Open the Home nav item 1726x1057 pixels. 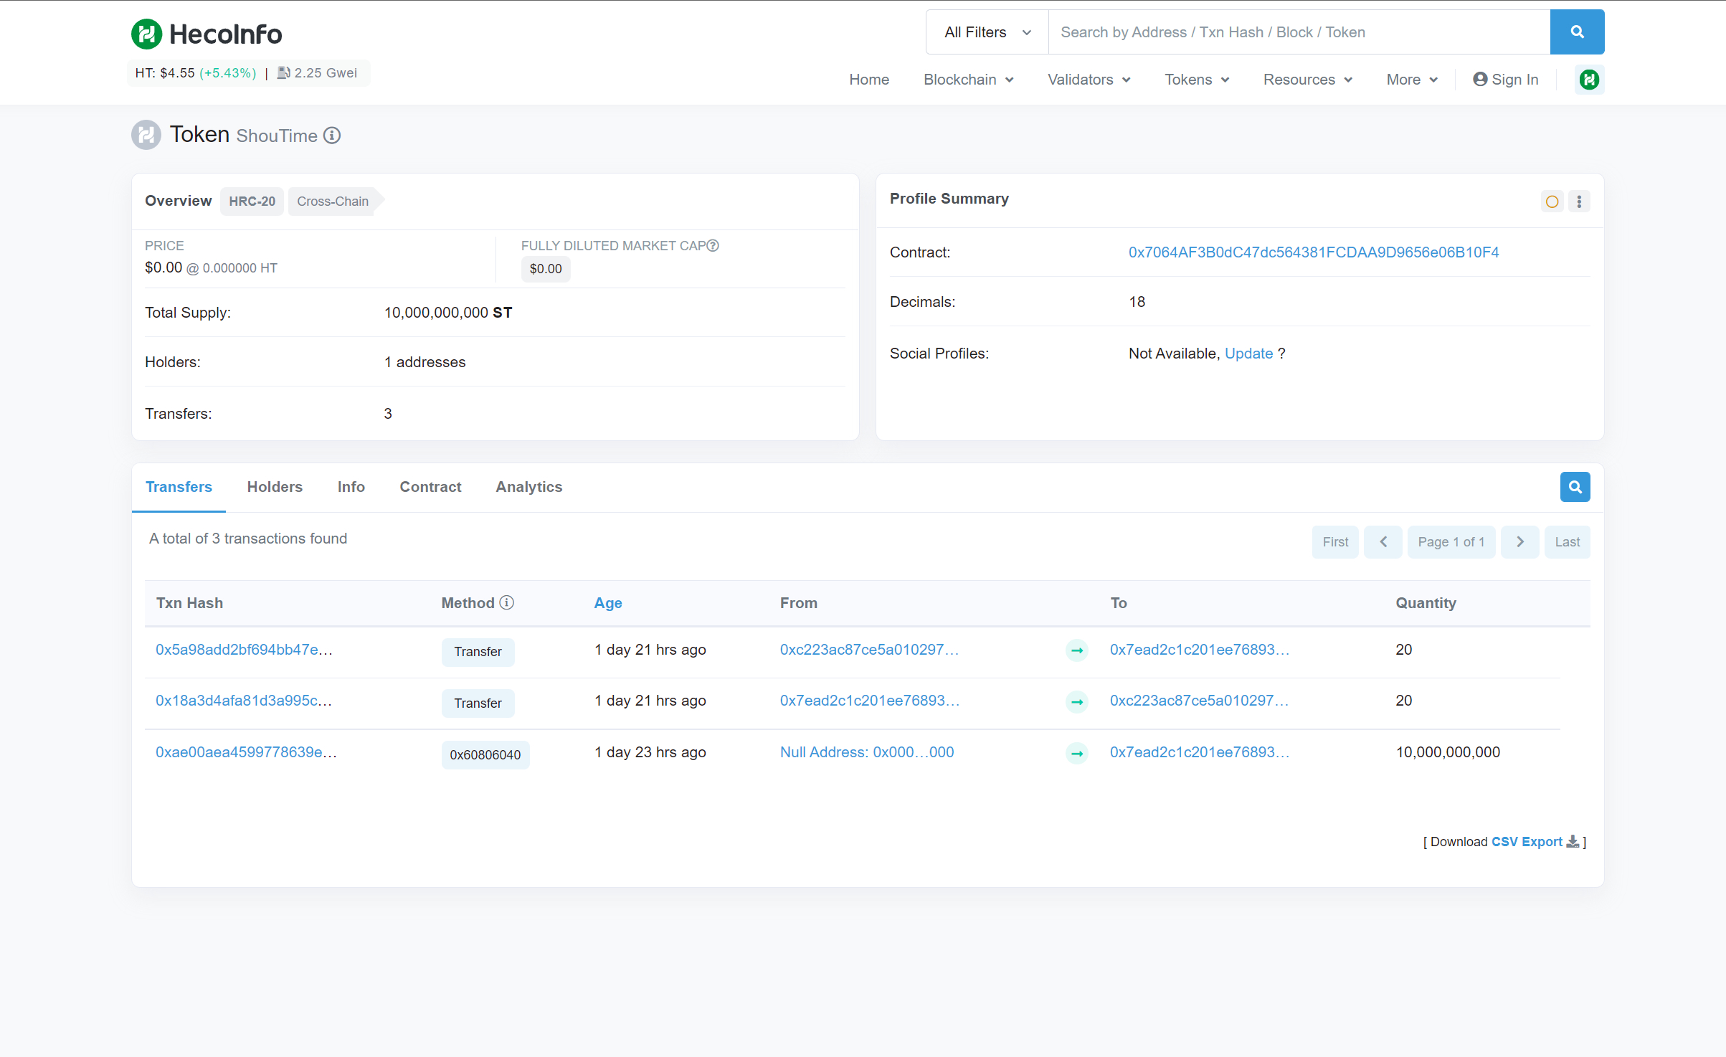(x=869, y=80)
